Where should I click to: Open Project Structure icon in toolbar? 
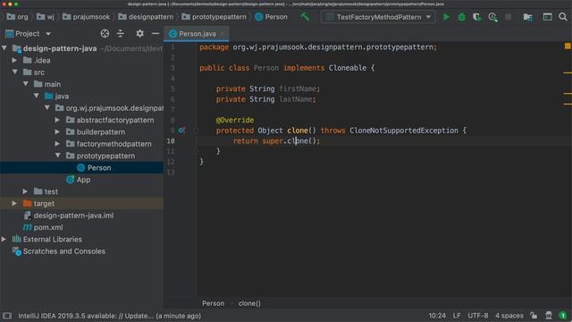[x=528, y=17]
